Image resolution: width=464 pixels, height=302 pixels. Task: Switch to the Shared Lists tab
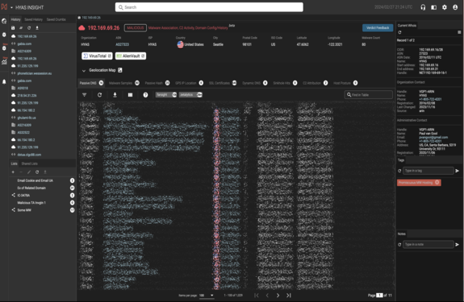29,163
